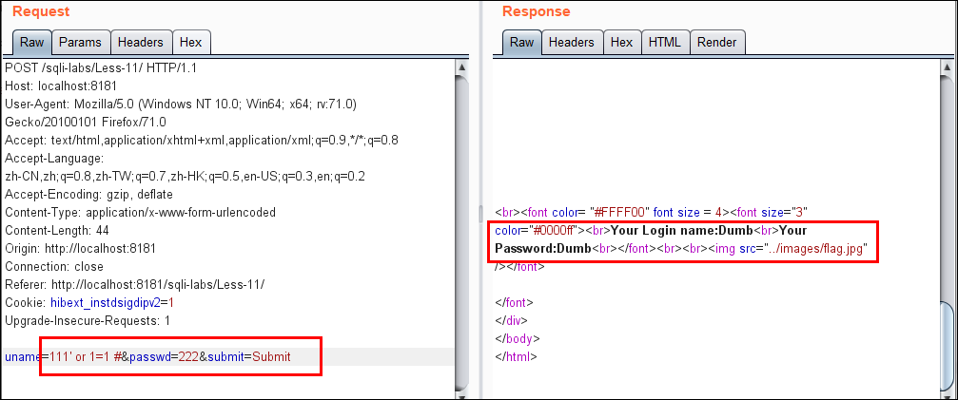Click the Content-Type header line

141,213
